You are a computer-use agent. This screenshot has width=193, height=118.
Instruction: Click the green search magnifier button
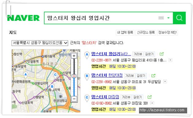coord(179,18)
